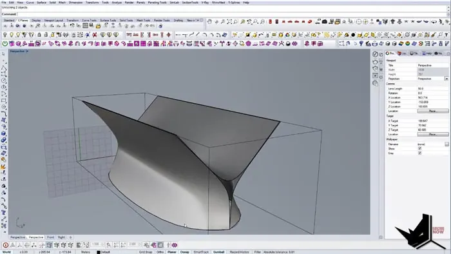Switch to the Surface Tools toolbar tab

[108, 21]
